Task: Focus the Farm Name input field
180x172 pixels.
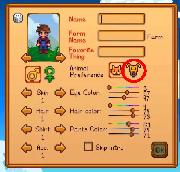Action: [122, 35]
